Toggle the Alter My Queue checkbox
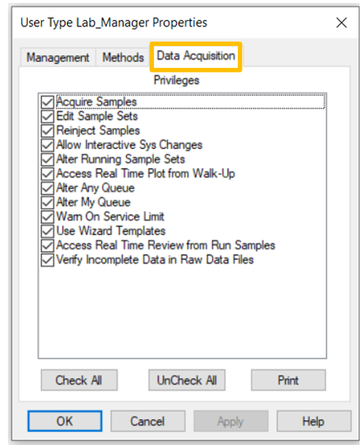364x445 pixels. [48, 202]
